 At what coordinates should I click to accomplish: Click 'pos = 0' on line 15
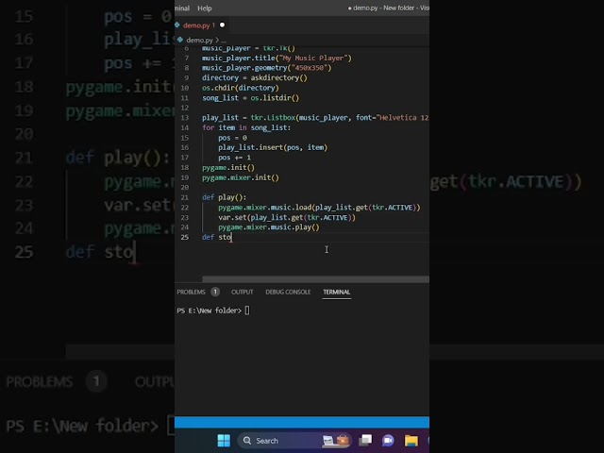[x=233, y=138]
